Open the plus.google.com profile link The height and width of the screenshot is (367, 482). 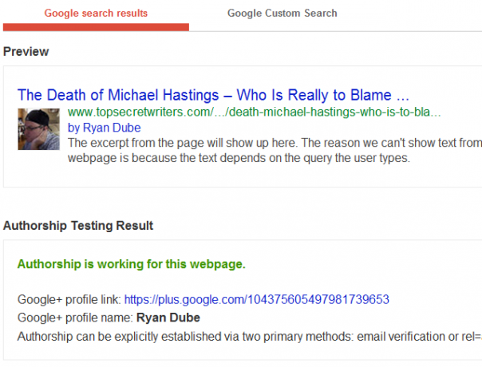[x=257, y=300]
